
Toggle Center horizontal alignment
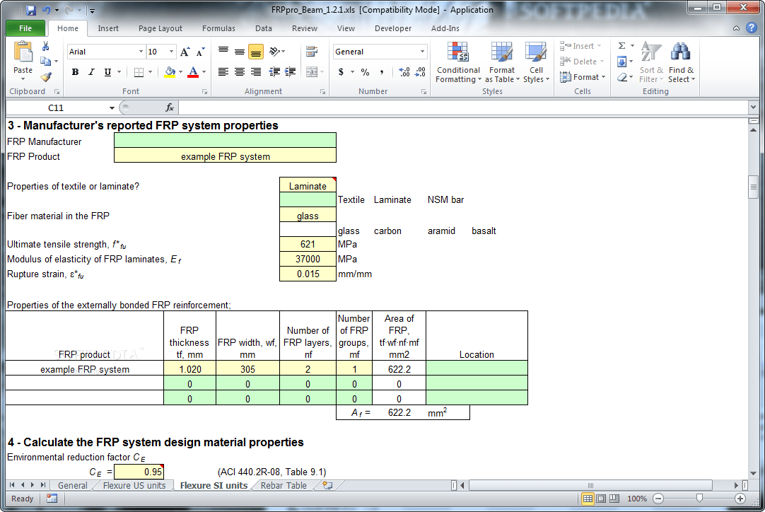240,72
